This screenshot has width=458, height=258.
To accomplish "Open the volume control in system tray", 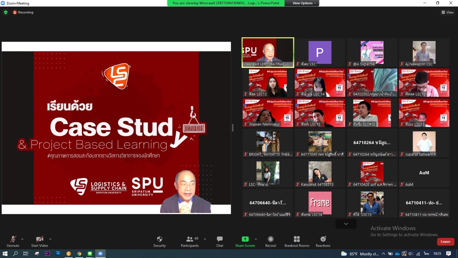I will (x=410, y=254).
